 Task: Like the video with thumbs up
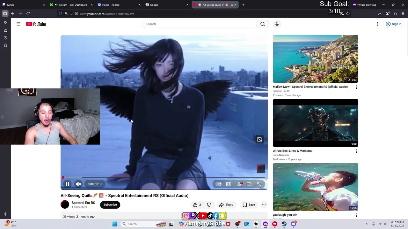197,205
